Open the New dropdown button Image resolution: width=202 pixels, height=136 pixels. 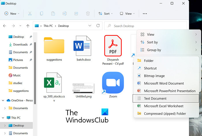coord(12,14)
